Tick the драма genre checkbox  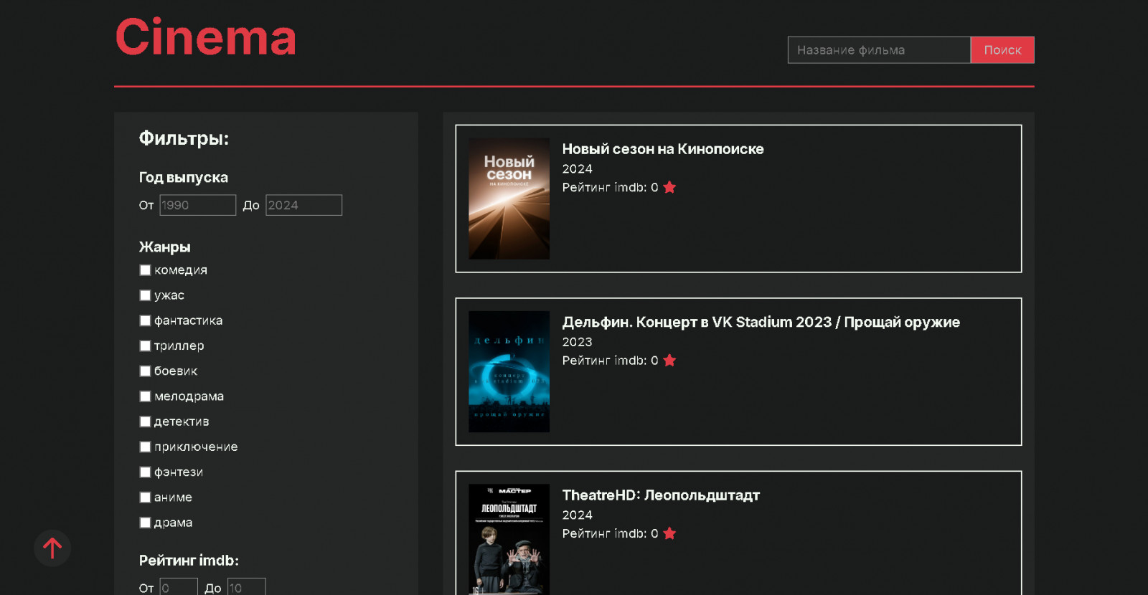click(145, 523)
